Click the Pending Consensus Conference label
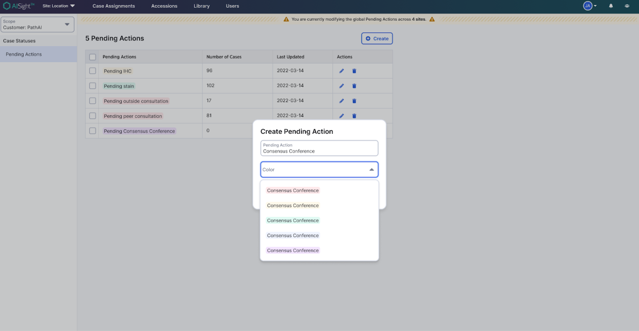This screenshot has width=639, height=331. click(x=139, y=131)
